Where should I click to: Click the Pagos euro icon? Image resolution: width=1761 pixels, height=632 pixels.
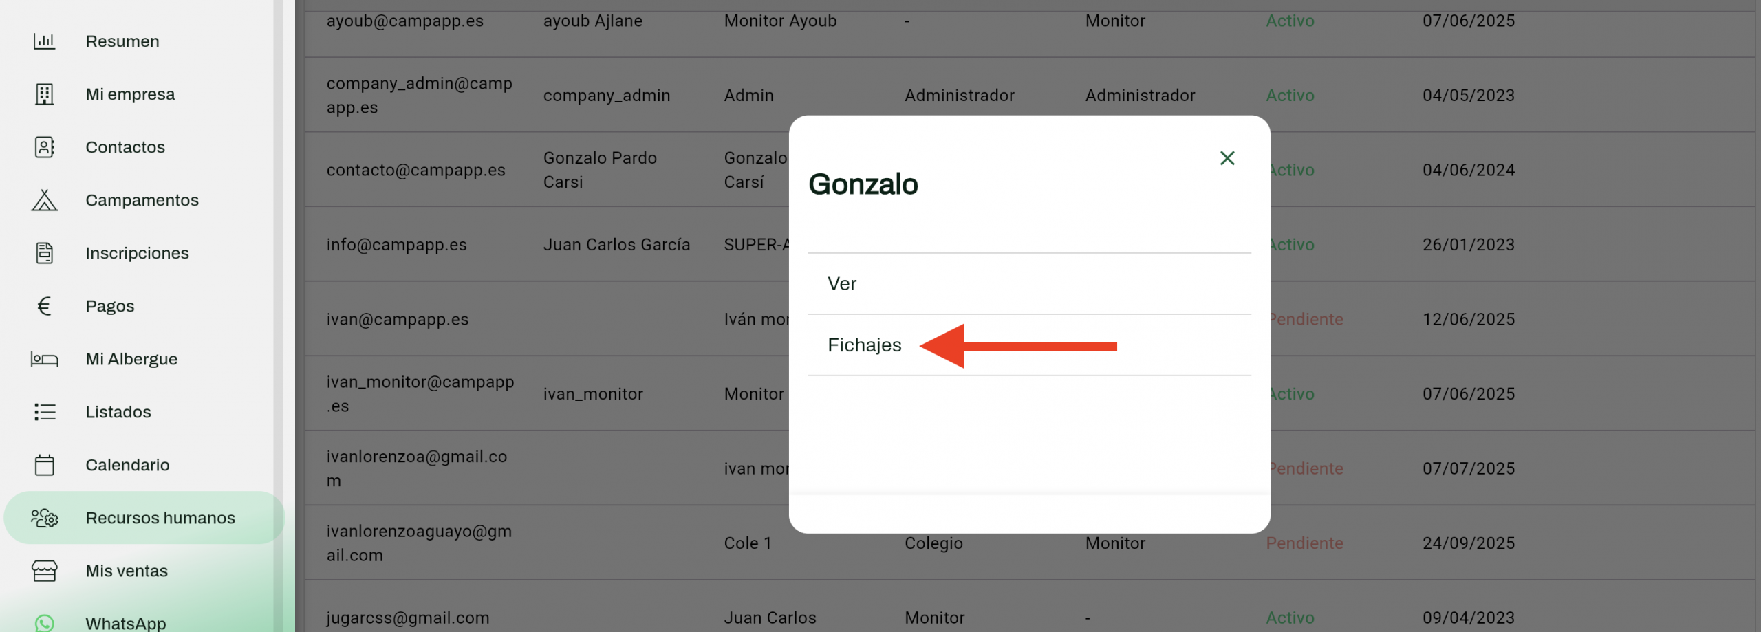[44, 306]
